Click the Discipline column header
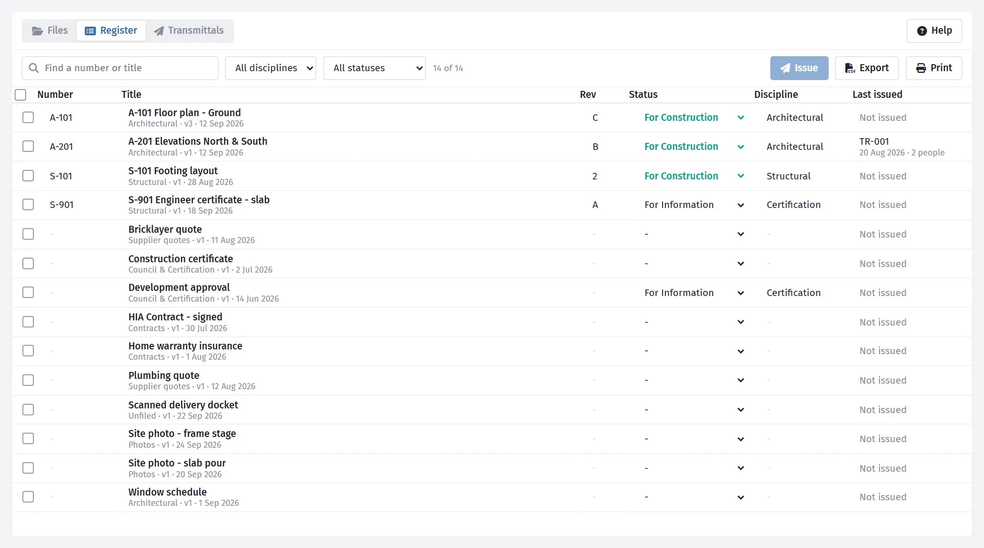984x548 pixels. pos(775,95)
